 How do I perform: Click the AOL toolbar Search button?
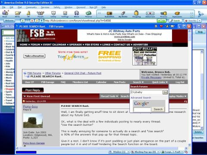176,21
